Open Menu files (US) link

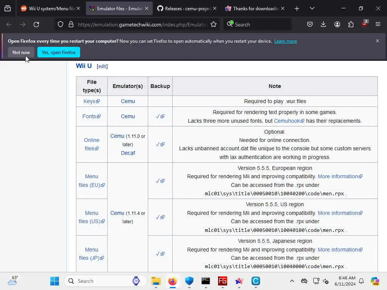pos(91,217)
